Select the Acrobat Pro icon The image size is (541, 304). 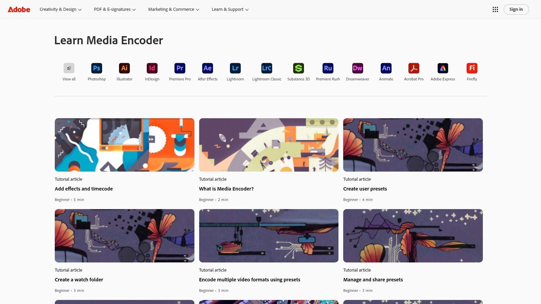pyautogui.click(x=414, y=68)
